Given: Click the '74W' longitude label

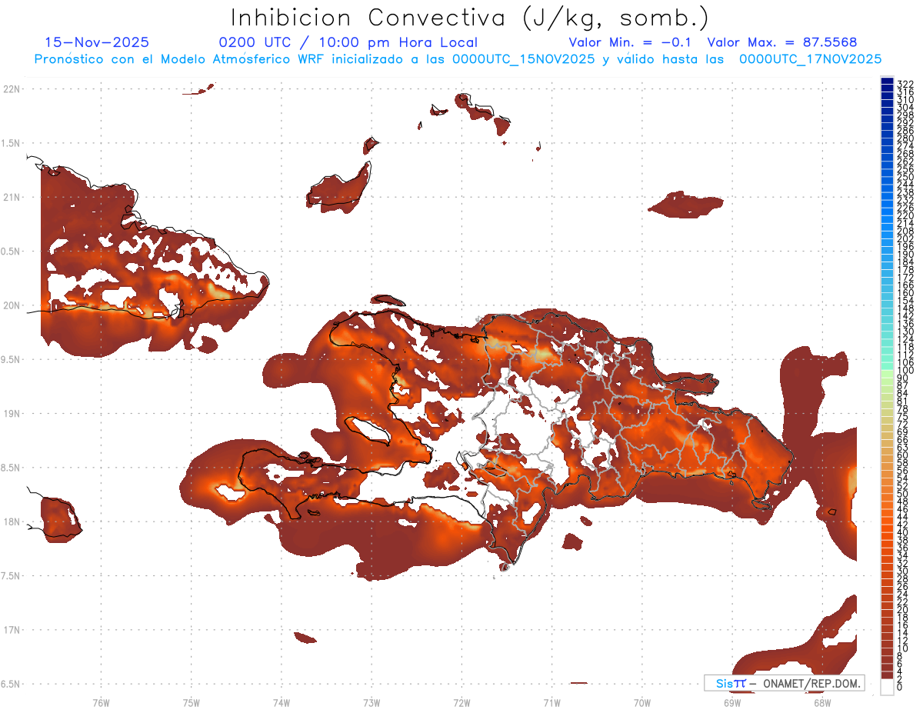Looking at the screenshot, I should pyautogui.click(x=282, y=702).
